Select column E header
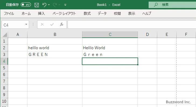Image resolution: width=196 pixels, height=107 pixels. pyautogui.click(x=167, y=35)
